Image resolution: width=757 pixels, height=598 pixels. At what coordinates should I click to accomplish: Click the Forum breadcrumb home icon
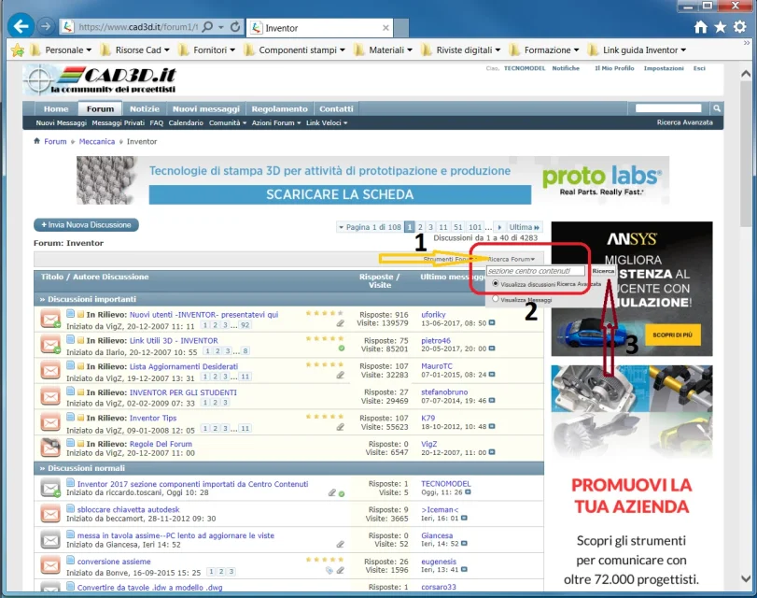click(36, 141)
